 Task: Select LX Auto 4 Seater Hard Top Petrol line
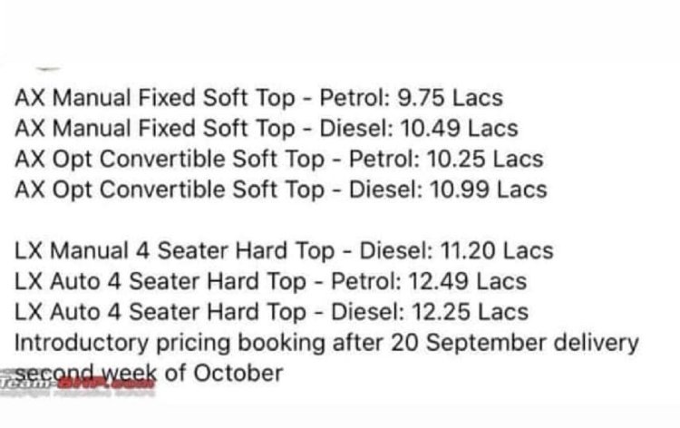coord(270,281)
